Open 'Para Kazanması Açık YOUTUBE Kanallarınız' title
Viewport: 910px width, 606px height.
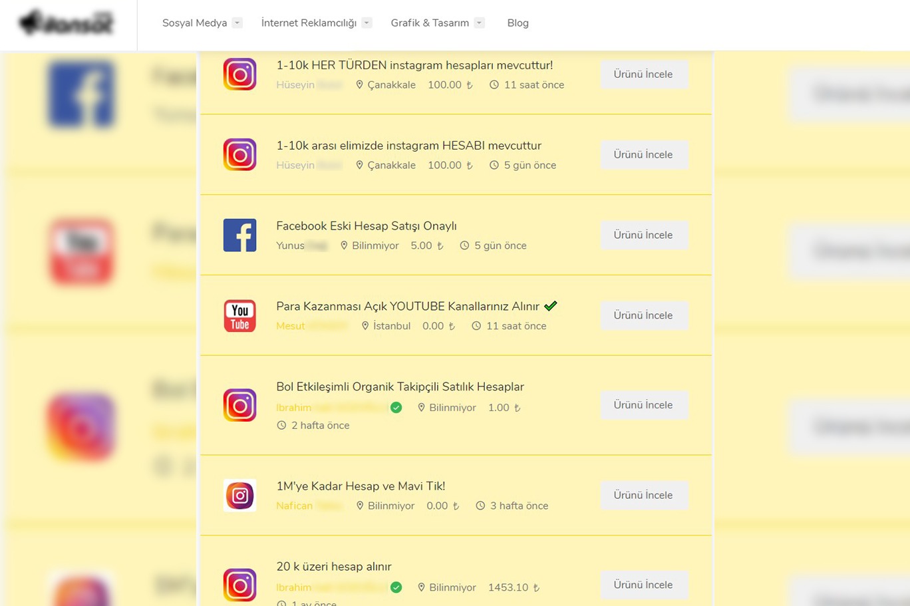pyautogui.click(x=408, y=307)
